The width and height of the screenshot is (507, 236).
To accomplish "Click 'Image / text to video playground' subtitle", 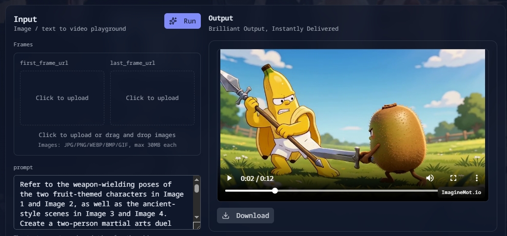I will [x=70, y=29].
